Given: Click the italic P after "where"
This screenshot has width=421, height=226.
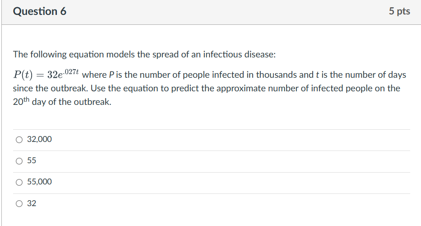Looking at the screenshot, I should click(112, 75).
